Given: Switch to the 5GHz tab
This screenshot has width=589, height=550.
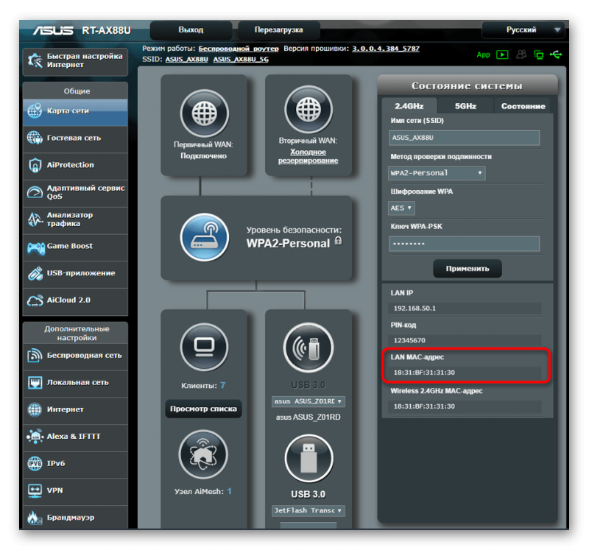Looking at the screenshot, I should (x=465, y=106).
